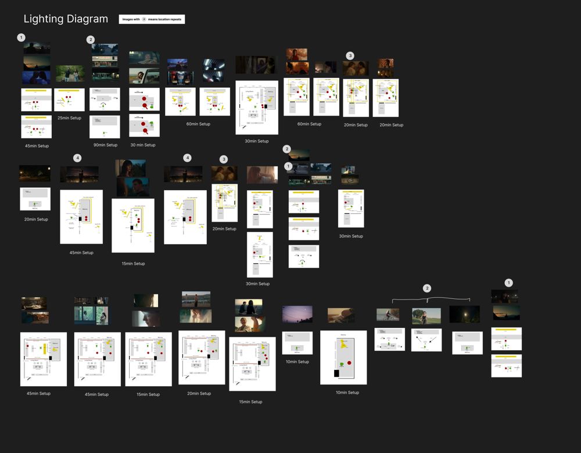Viewport: 581px width, 453px height.
Task: Select the bright car headlights close-up photo
Action: tap(213, 70)
